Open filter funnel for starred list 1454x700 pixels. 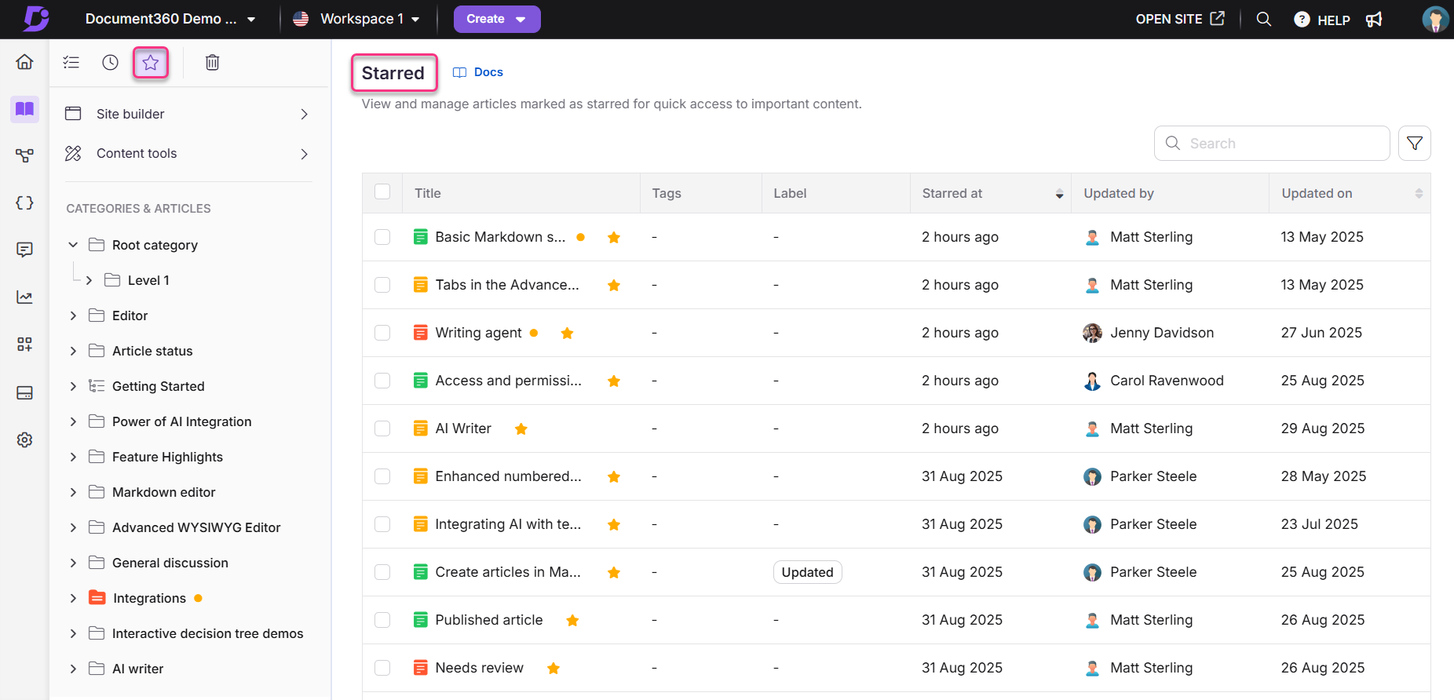pos(1414,143)
